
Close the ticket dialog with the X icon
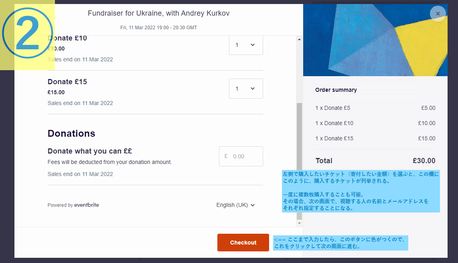pos(438,14)
